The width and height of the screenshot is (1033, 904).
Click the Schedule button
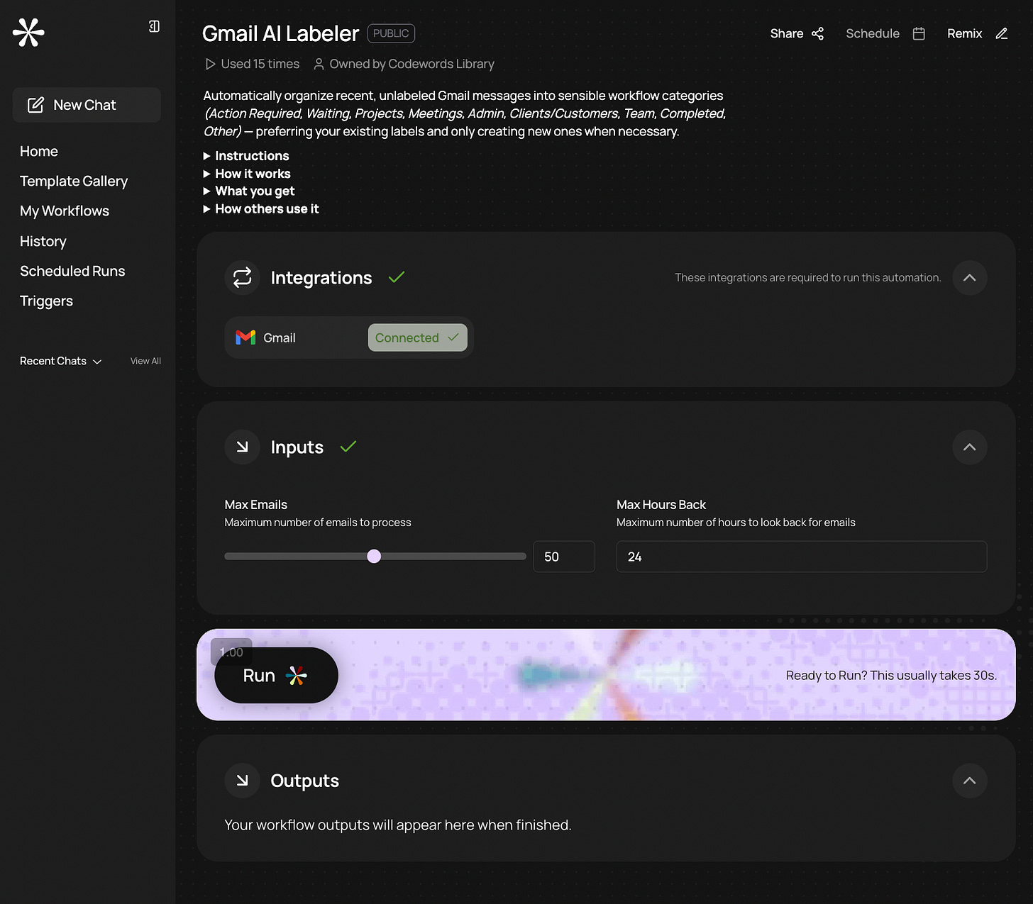[x=885, y=33]
